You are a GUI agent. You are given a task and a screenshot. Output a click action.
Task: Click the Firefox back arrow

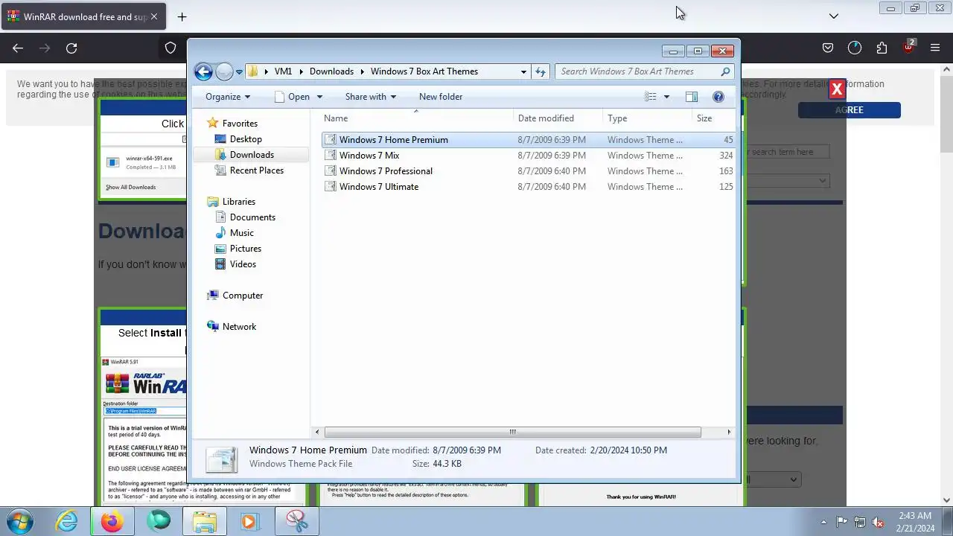point(18,48)
